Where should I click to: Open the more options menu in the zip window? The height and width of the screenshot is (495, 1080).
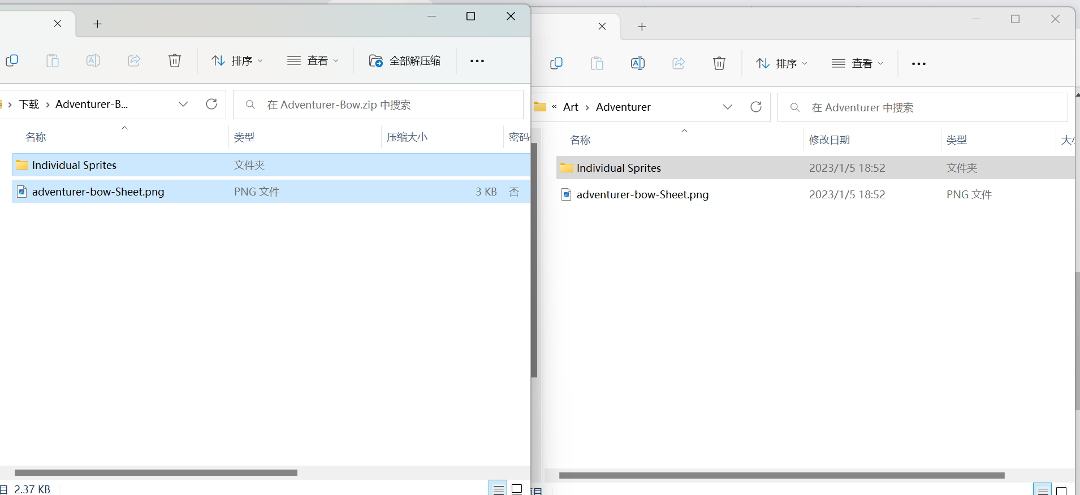click(477, 61)
